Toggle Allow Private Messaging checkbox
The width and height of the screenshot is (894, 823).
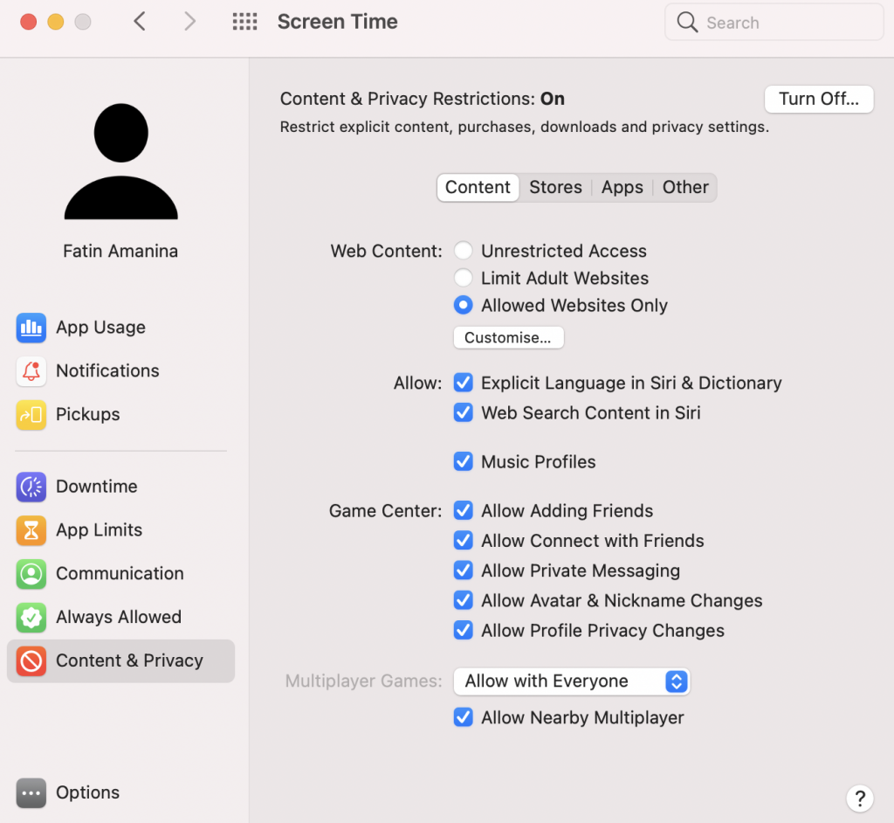(x=463, y=571)
